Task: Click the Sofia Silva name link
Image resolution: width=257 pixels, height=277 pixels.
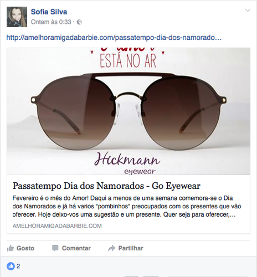Action: 49,12
